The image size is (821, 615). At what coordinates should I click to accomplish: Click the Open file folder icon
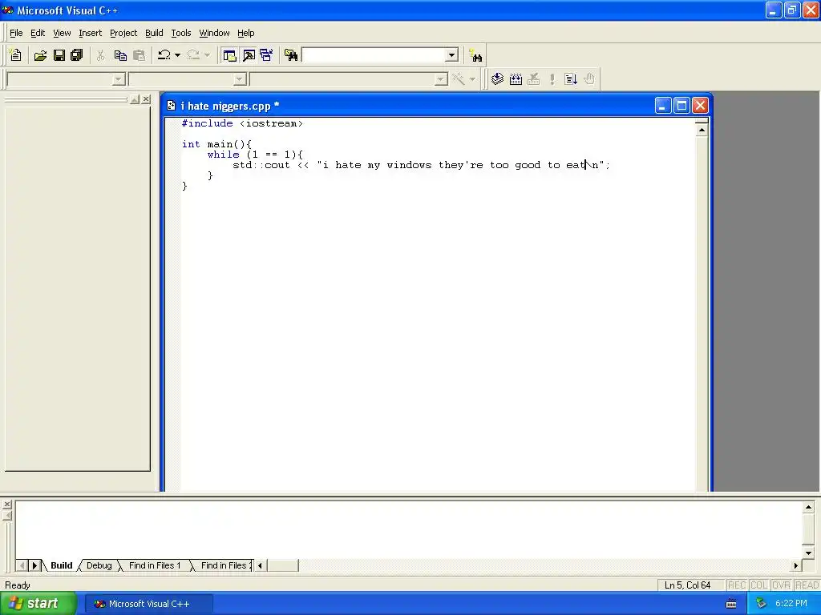point(40,55)
